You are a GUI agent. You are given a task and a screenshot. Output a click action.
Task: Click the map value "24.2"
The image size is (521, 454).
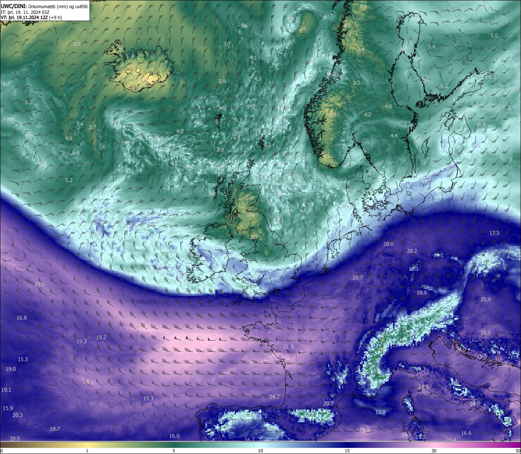[x=274, y=397]
